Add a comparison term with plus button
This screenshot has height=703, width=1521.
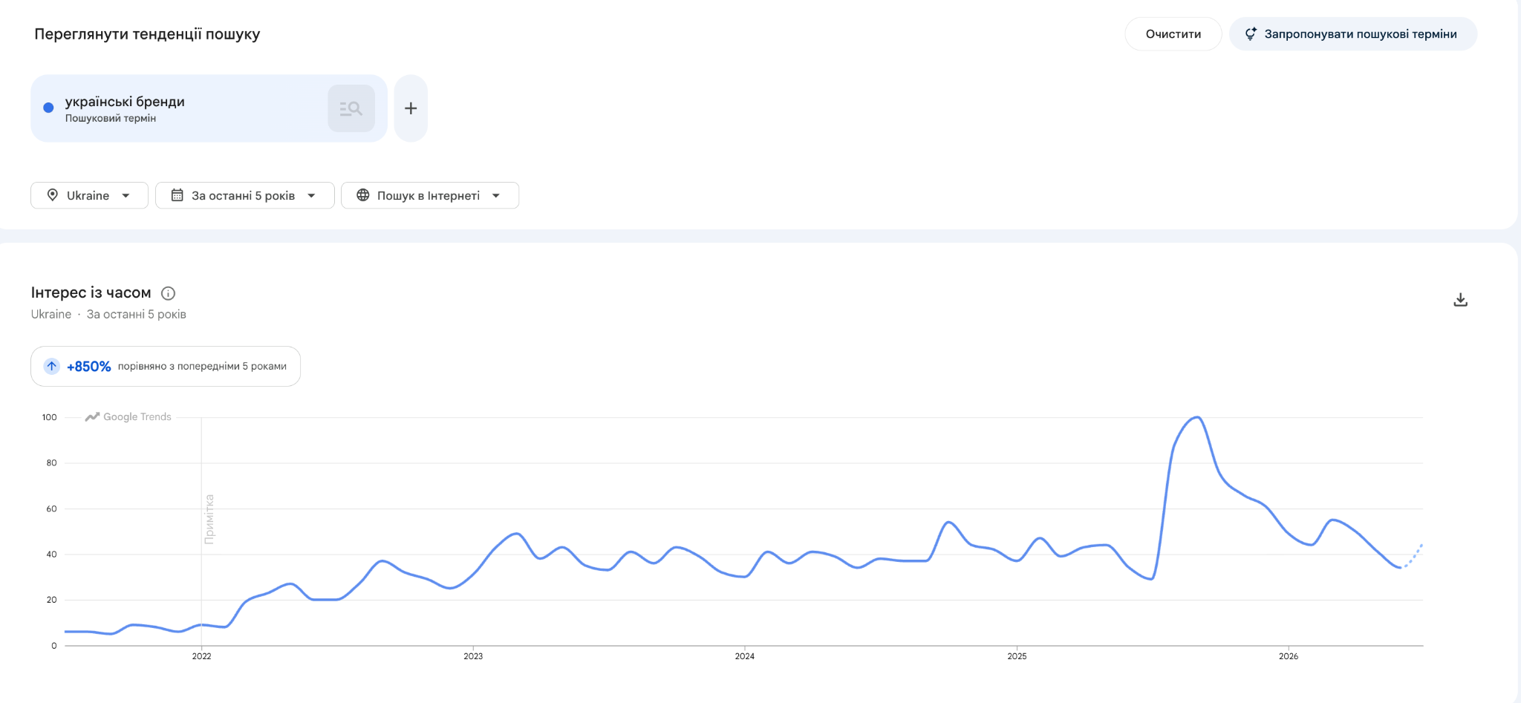coord(411,108)
